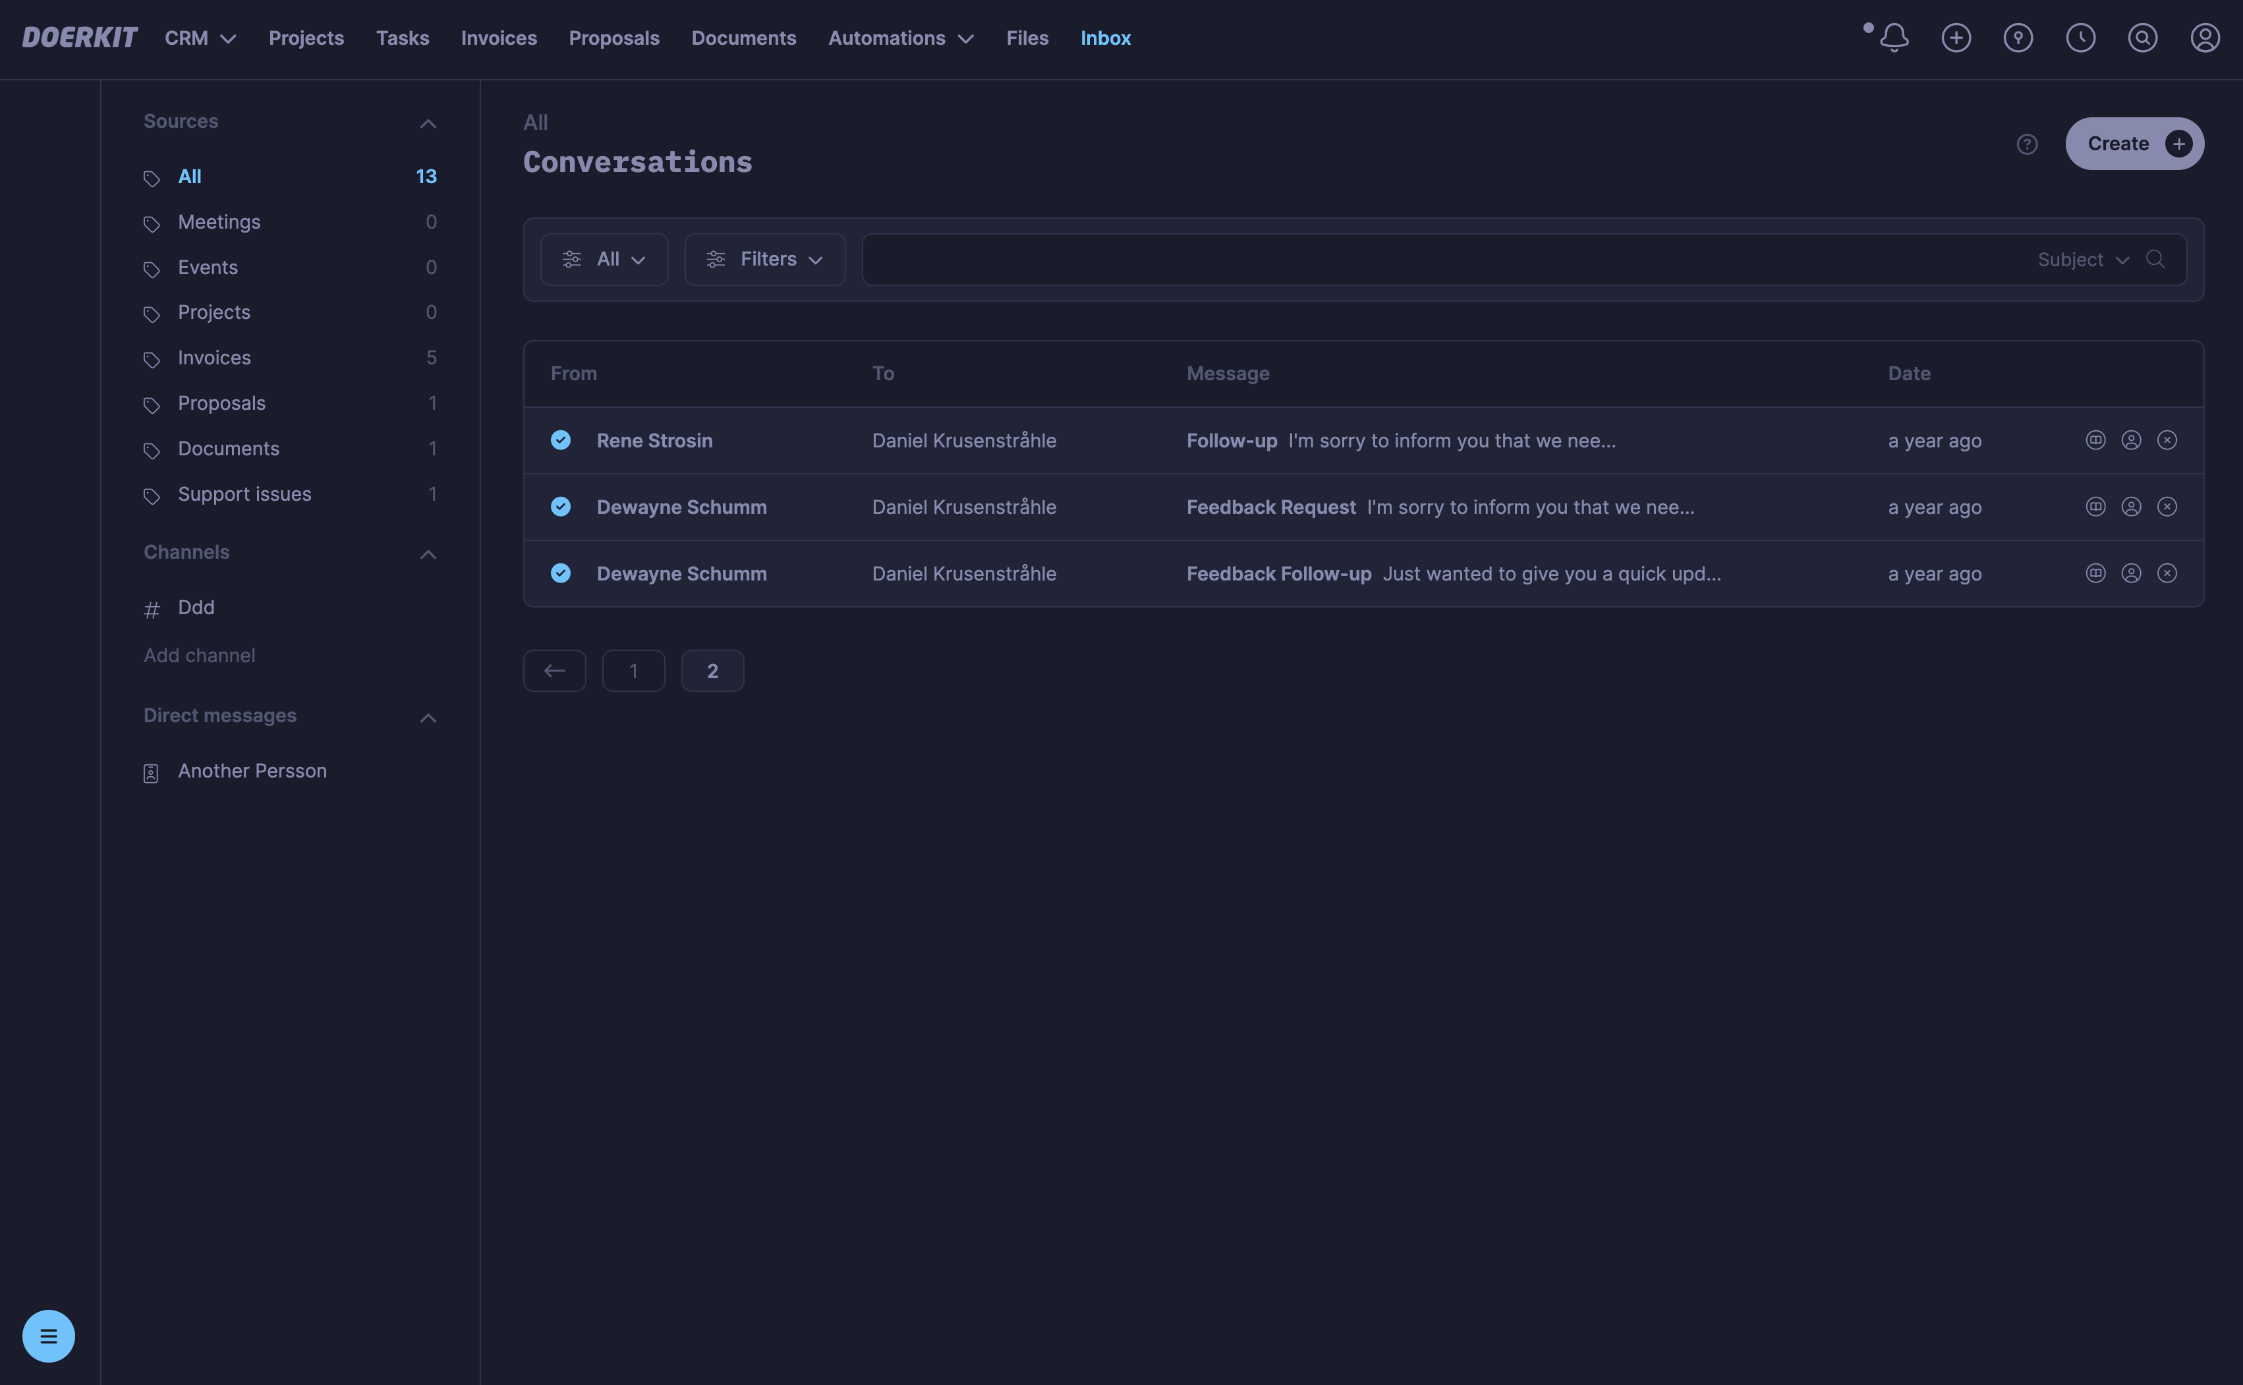Collapse the Sources section
The height and width of the screenshot is (1385, 2243).
[x=428, y=123]
